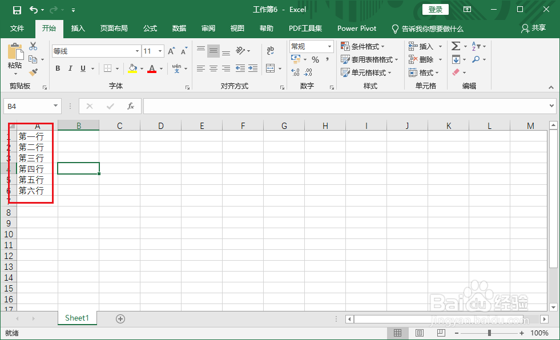Toggle wrap text with the ab icon
This screenshot has height=340, width=560.
pyautogui.click(x=271, y=51)
